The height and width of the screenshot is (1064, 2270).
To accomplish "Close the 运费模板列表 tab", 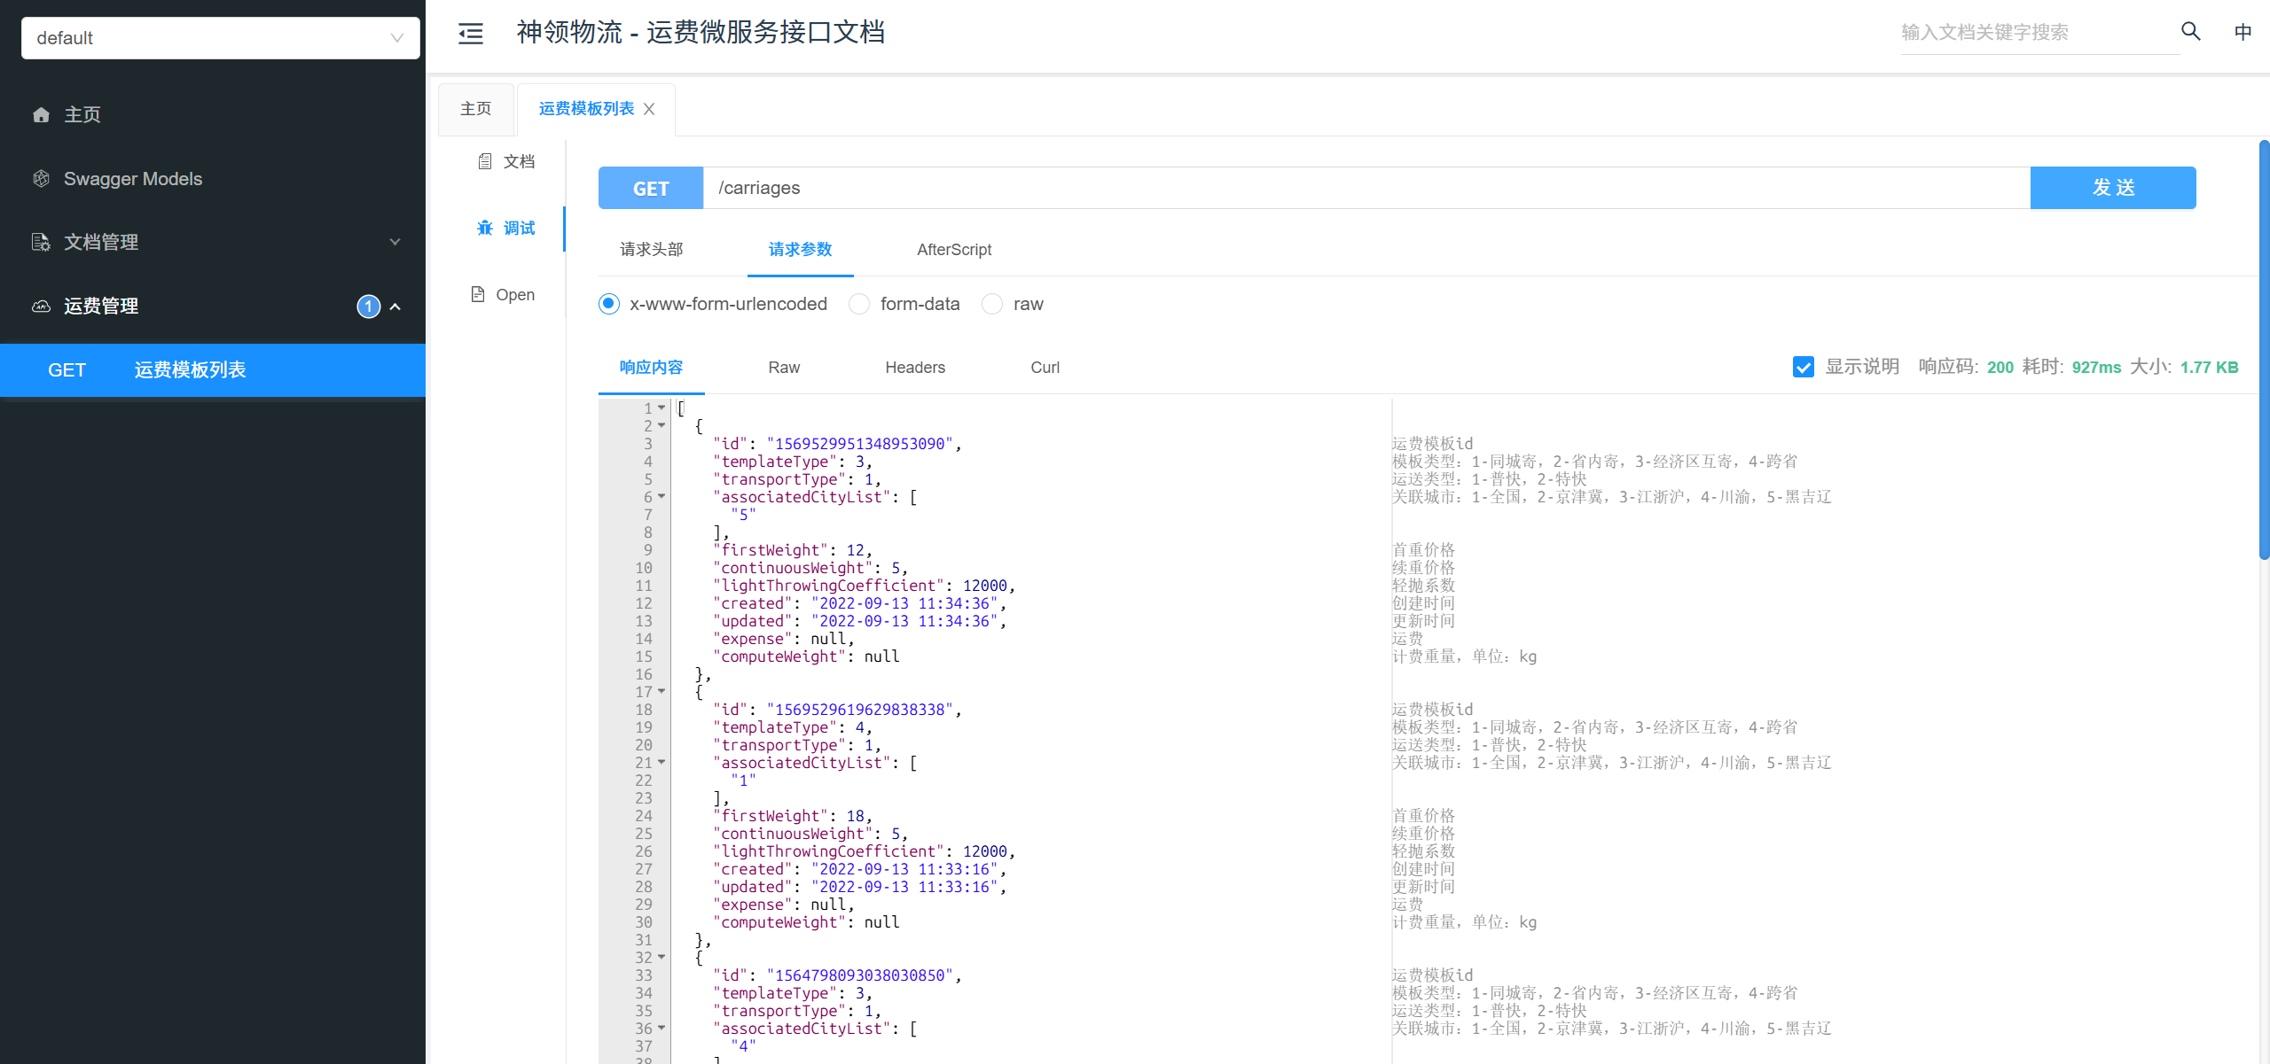I will point(649,109).
